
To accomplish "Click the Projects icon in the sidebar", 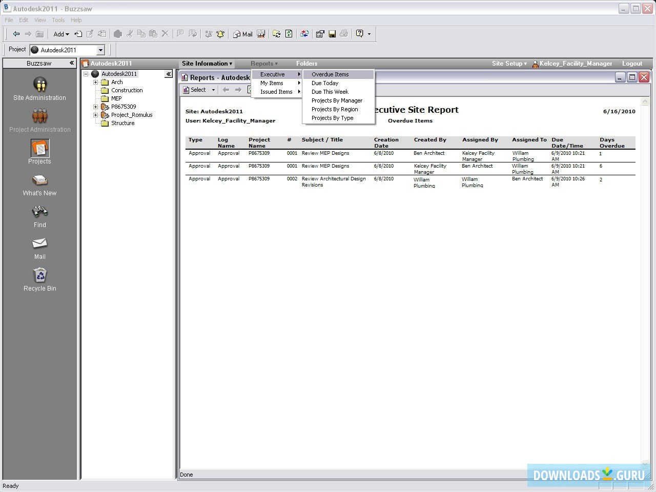I will coord(40,149).
